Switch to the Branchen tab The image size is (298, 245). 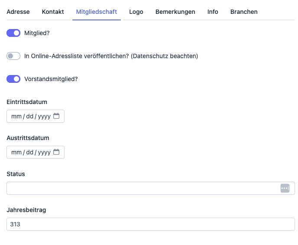(244, 12)
